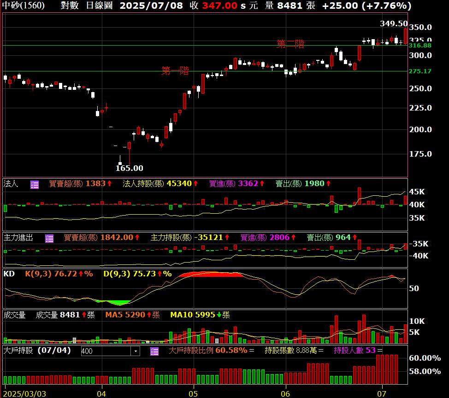Click the 法人 panel title

point(11,183)
